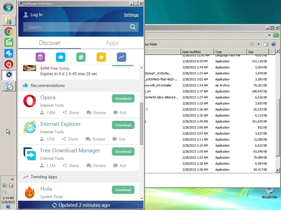Open the red power button taskbar app
This screenshot has height=210, width=281.
tap(9, 64)
